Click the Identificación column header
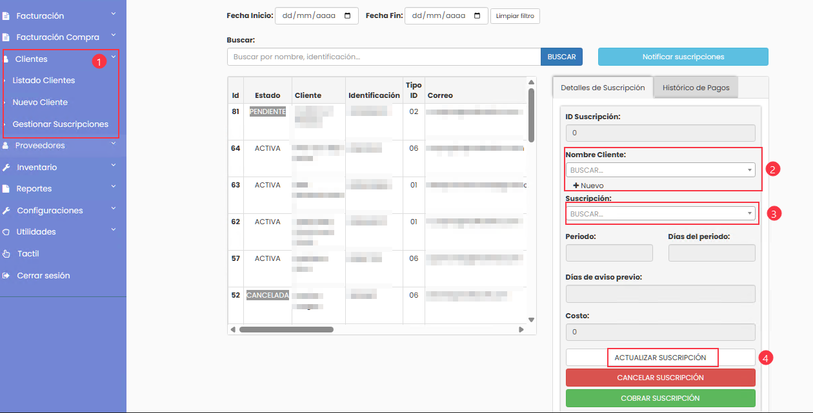Viewport: 813px width, 413px height. tap(374, 95)
